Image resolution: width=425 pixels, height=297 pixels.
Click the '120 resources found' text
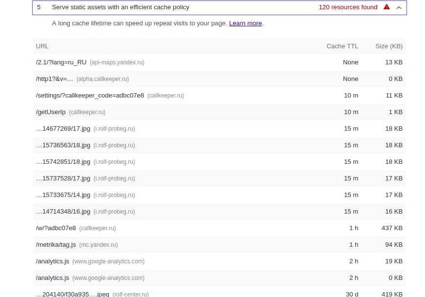point(348,7)
